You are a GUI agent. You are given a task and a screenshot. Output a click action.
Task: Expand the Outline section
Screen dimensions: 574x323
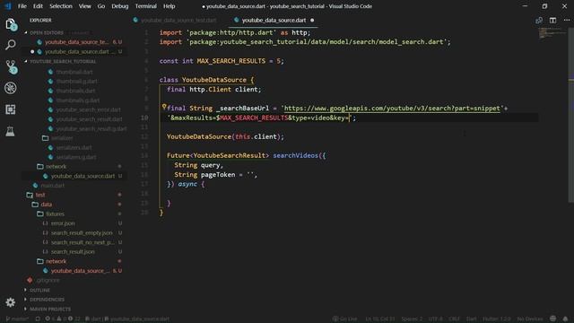point(39,290)
